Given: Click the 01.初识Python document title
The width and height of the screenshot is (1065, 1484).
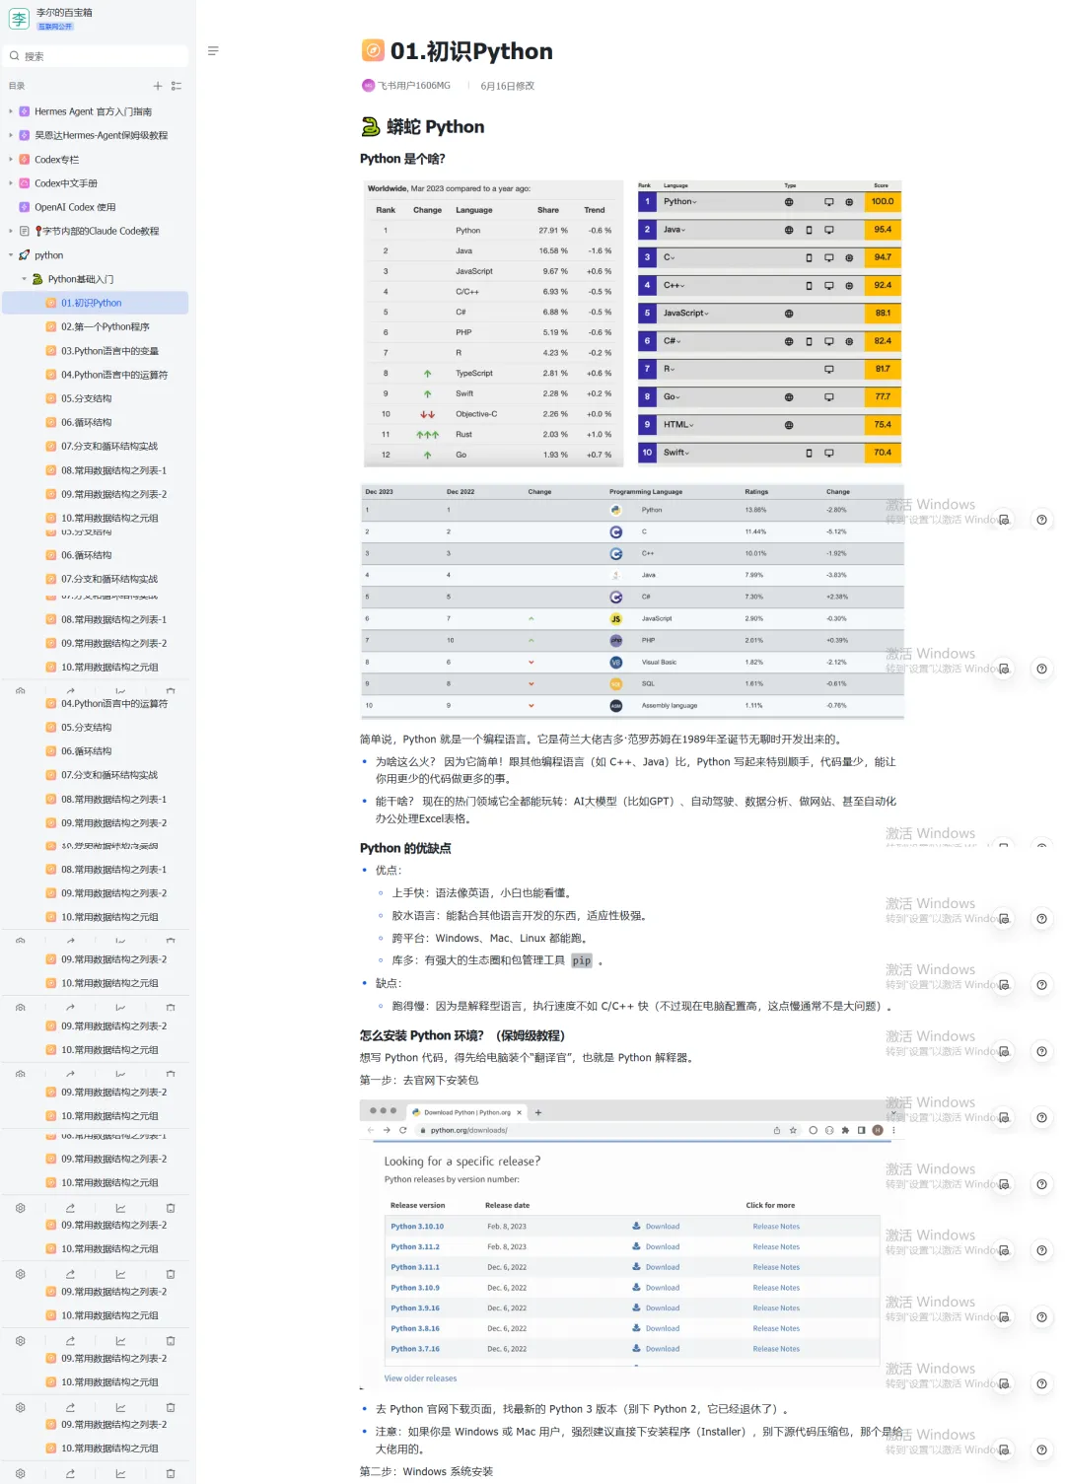Looking at the screenshot, I should (471, 51).
